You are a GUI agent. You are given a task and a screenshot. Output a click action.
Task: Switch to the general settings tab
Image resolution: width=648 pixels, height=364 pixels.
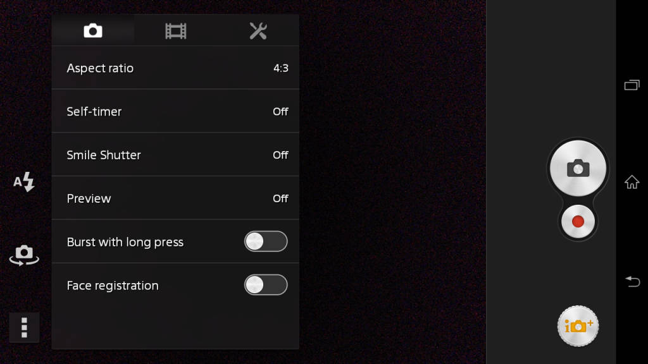(x=258, y=30)
